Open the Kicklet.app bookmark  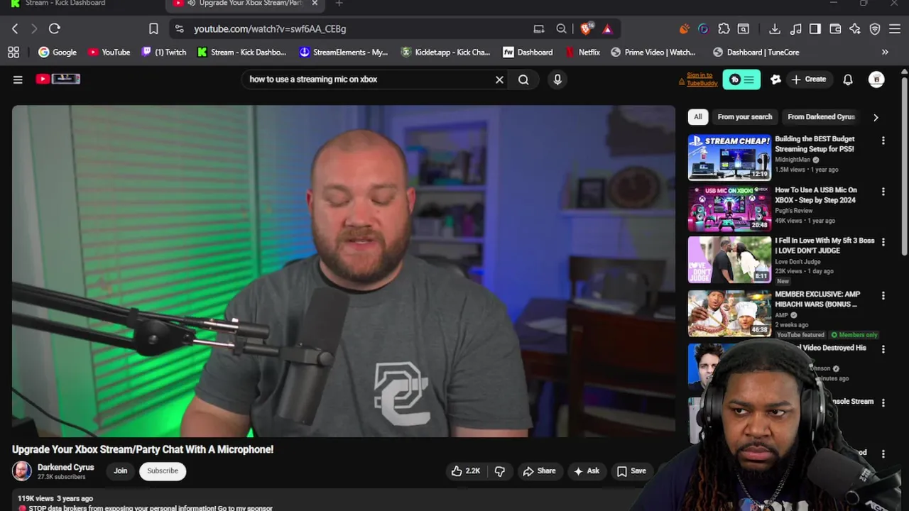[445, 52]
